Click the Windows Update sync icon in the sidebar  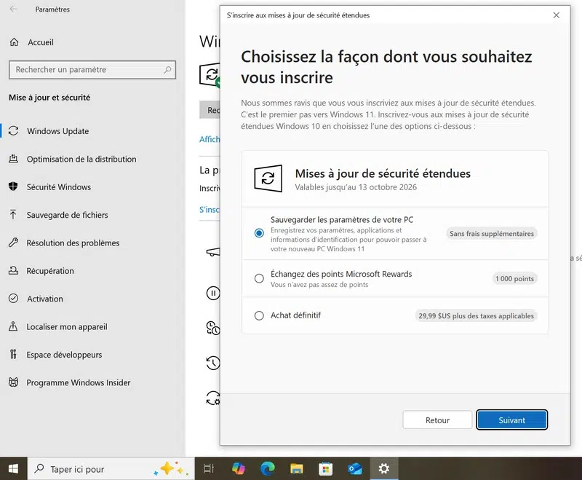(x=13, y=131)
